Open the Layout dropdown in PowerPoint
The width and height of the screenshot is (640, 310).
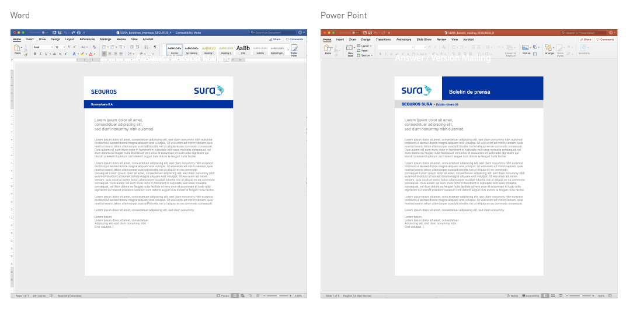[x=364, y=45]
